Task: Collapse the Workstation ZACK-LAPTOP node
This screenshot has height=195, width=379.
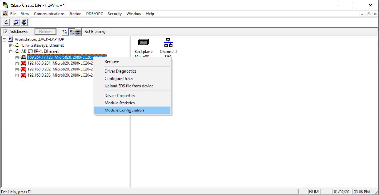Action: click(x=4, y=39)
